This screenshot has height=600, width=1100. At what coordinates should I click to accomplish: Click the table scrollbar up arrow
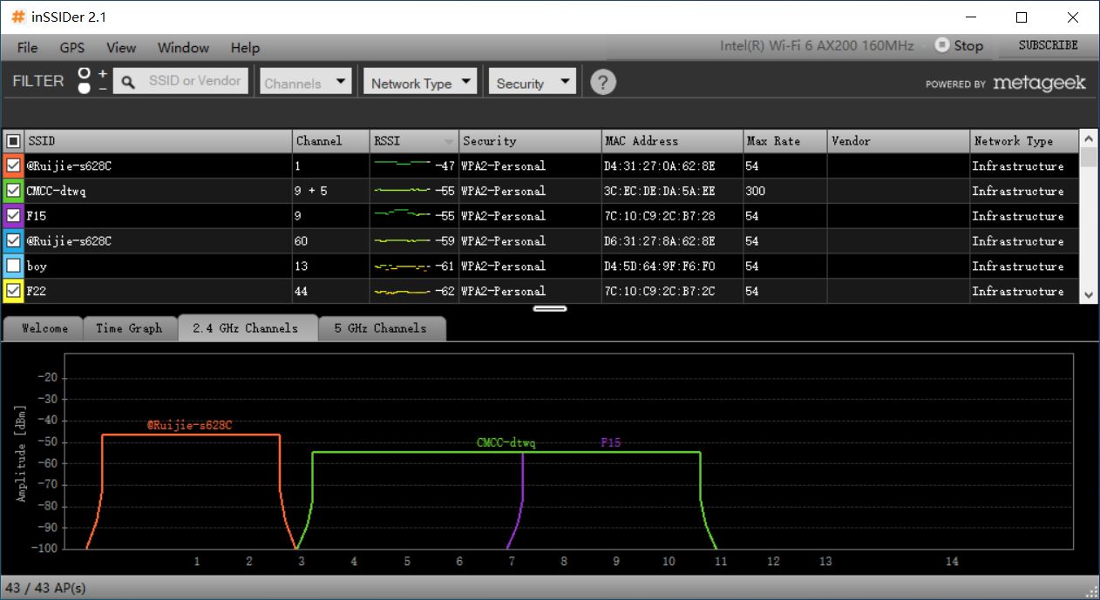1089,138
